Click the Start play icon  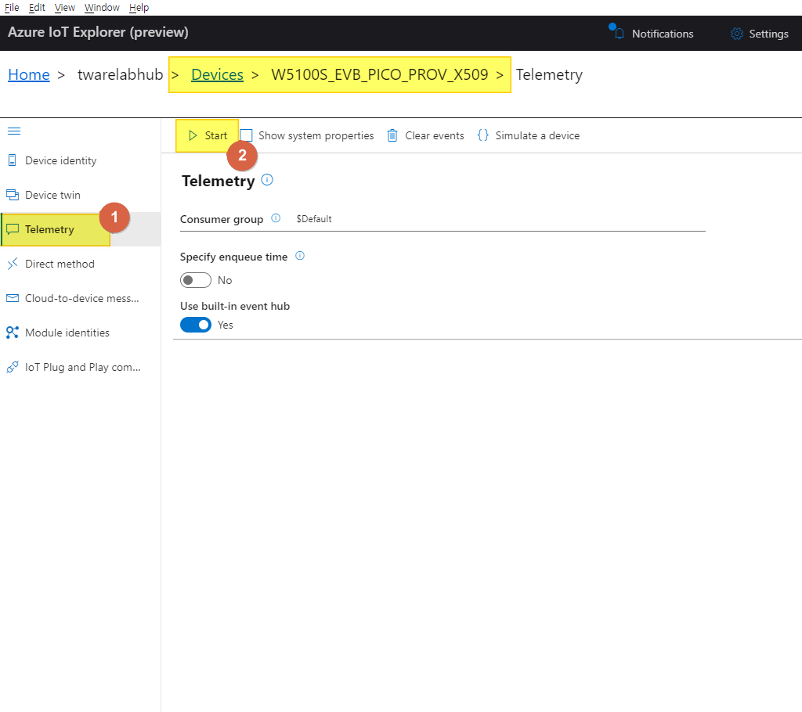pyautogui.click(x=193, y=135)
